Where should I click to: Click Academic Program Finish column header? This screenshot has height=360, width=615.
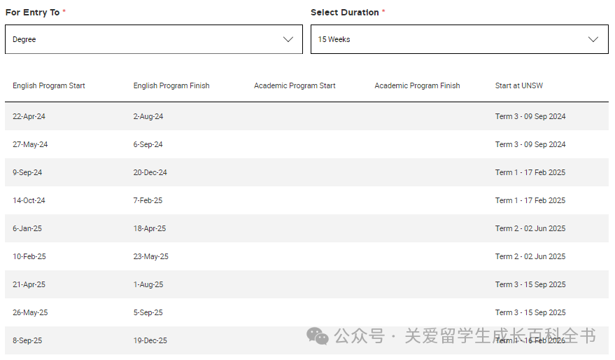pyautogui.click(x=417, y=85)
